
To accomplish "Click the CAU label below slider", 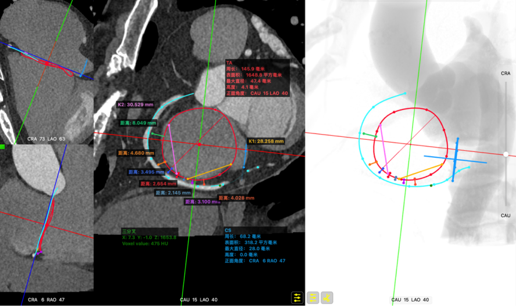I will pos(506,215).
